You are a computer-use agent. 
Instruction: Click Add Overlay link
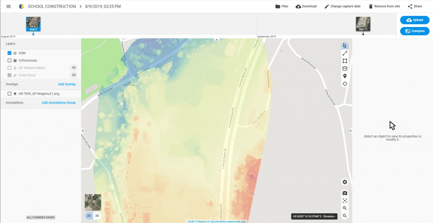pyautogui.click(x=67, y=84)
